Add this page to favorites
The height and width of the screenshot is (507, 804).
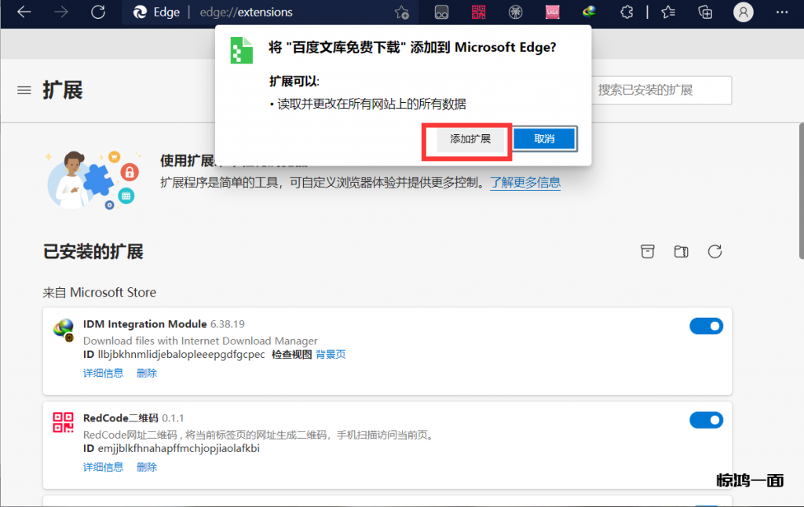(x=402, y=13)
